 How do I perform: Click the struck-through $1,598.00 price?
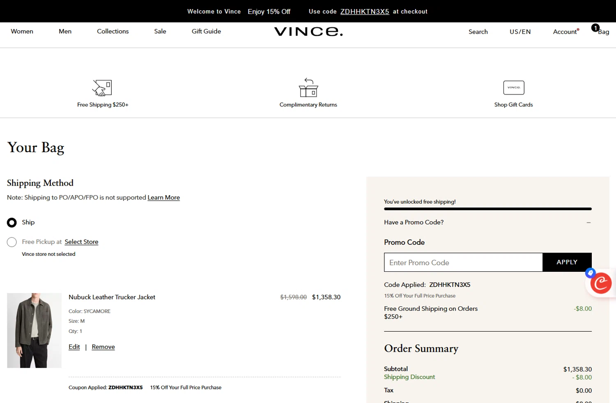click(x=293, y=297)
